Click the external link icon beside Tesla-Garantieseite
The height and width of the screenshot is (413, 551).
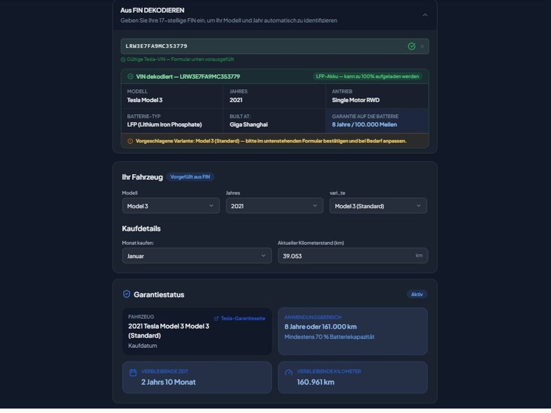pos(216,318)
